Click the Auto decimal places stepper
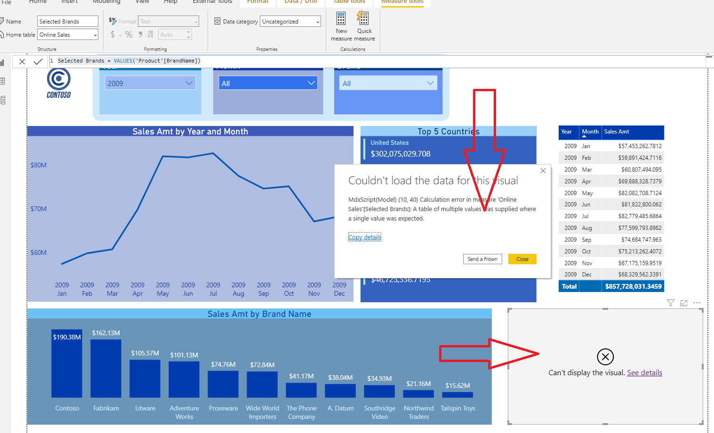The width and height of the screenshot is (714, 433). 189,34
